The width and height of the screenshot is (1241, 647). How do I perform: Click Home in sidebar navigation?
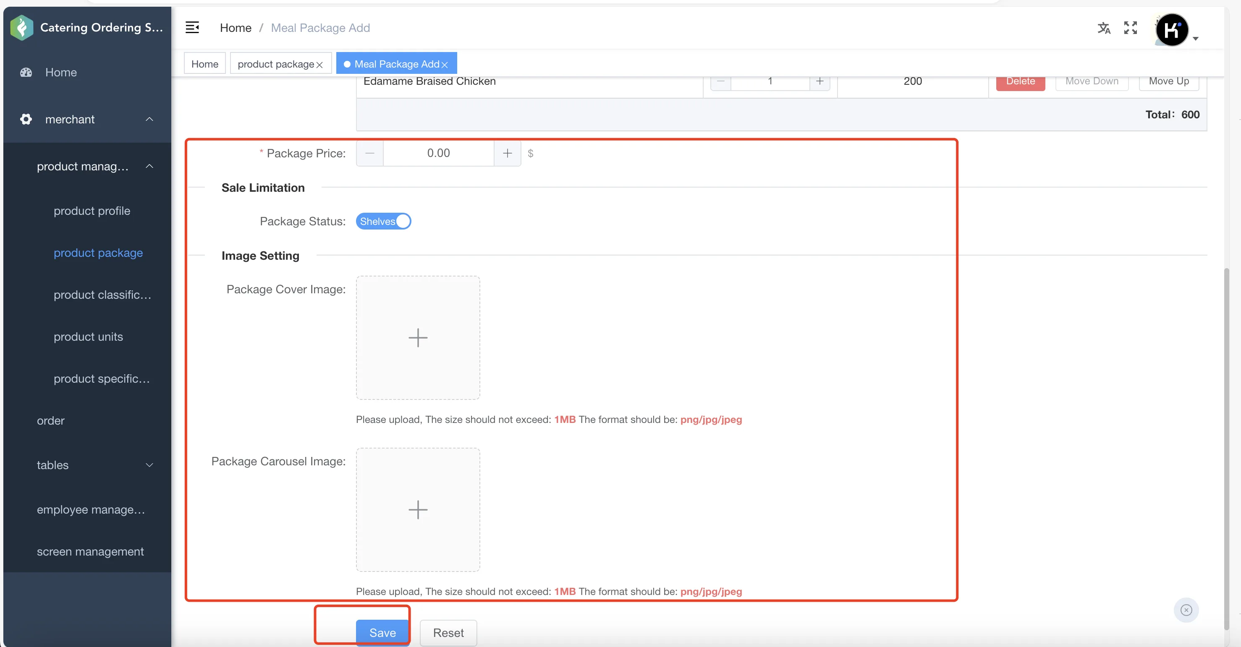point(61,72)
